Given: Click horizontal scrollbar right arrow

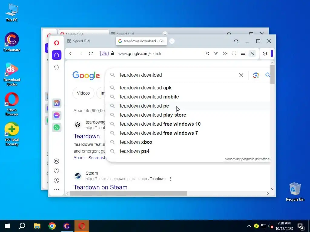Looking at the screenshot, I should point(268,194).
